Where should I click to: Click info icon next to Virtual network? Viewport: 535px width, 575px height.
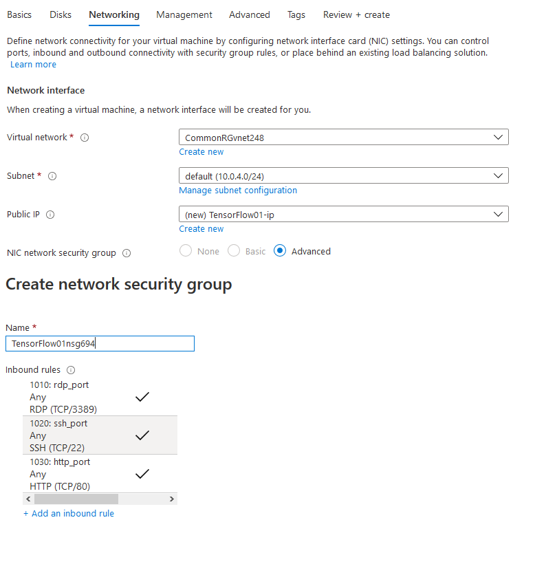pyautogui.click(x=85, y=138)
